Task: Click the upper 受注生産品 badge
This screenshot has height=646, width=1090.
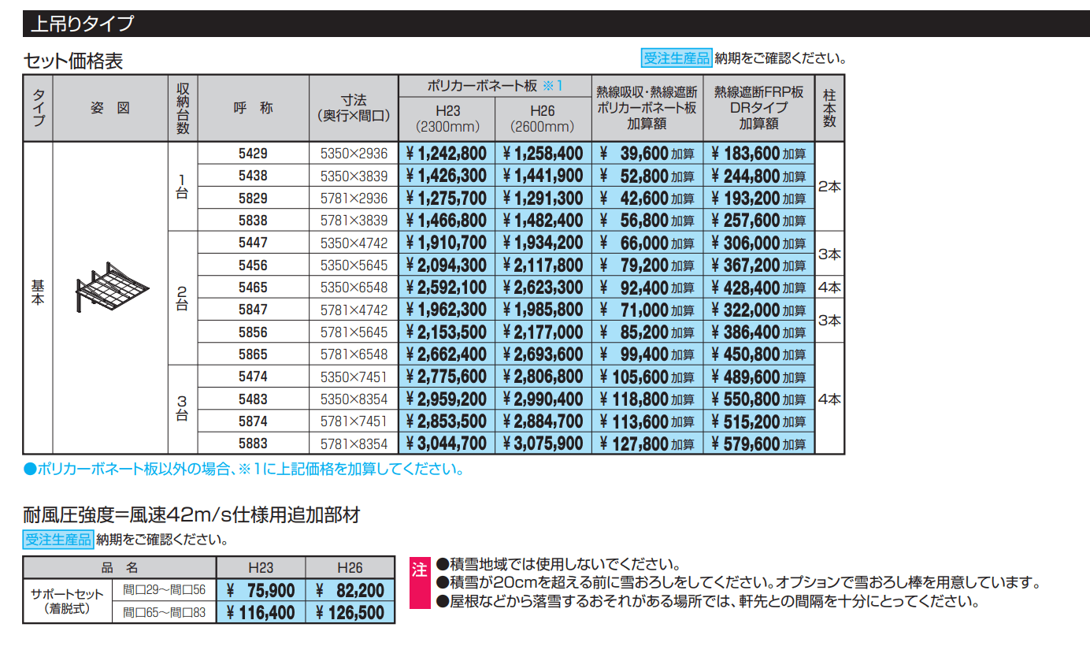Action: [x=677, y=57]
